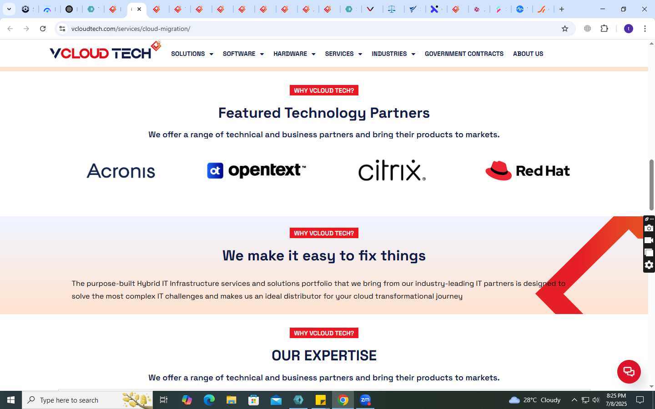This screenshot has width=655, height=409.
Task: Open the volume control icon
Action: pos(596,400)
